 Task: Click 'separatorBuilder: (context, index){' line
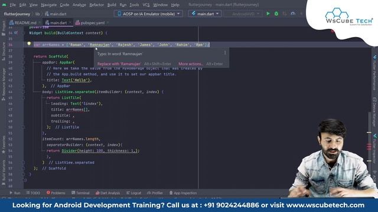click(84, 145)
